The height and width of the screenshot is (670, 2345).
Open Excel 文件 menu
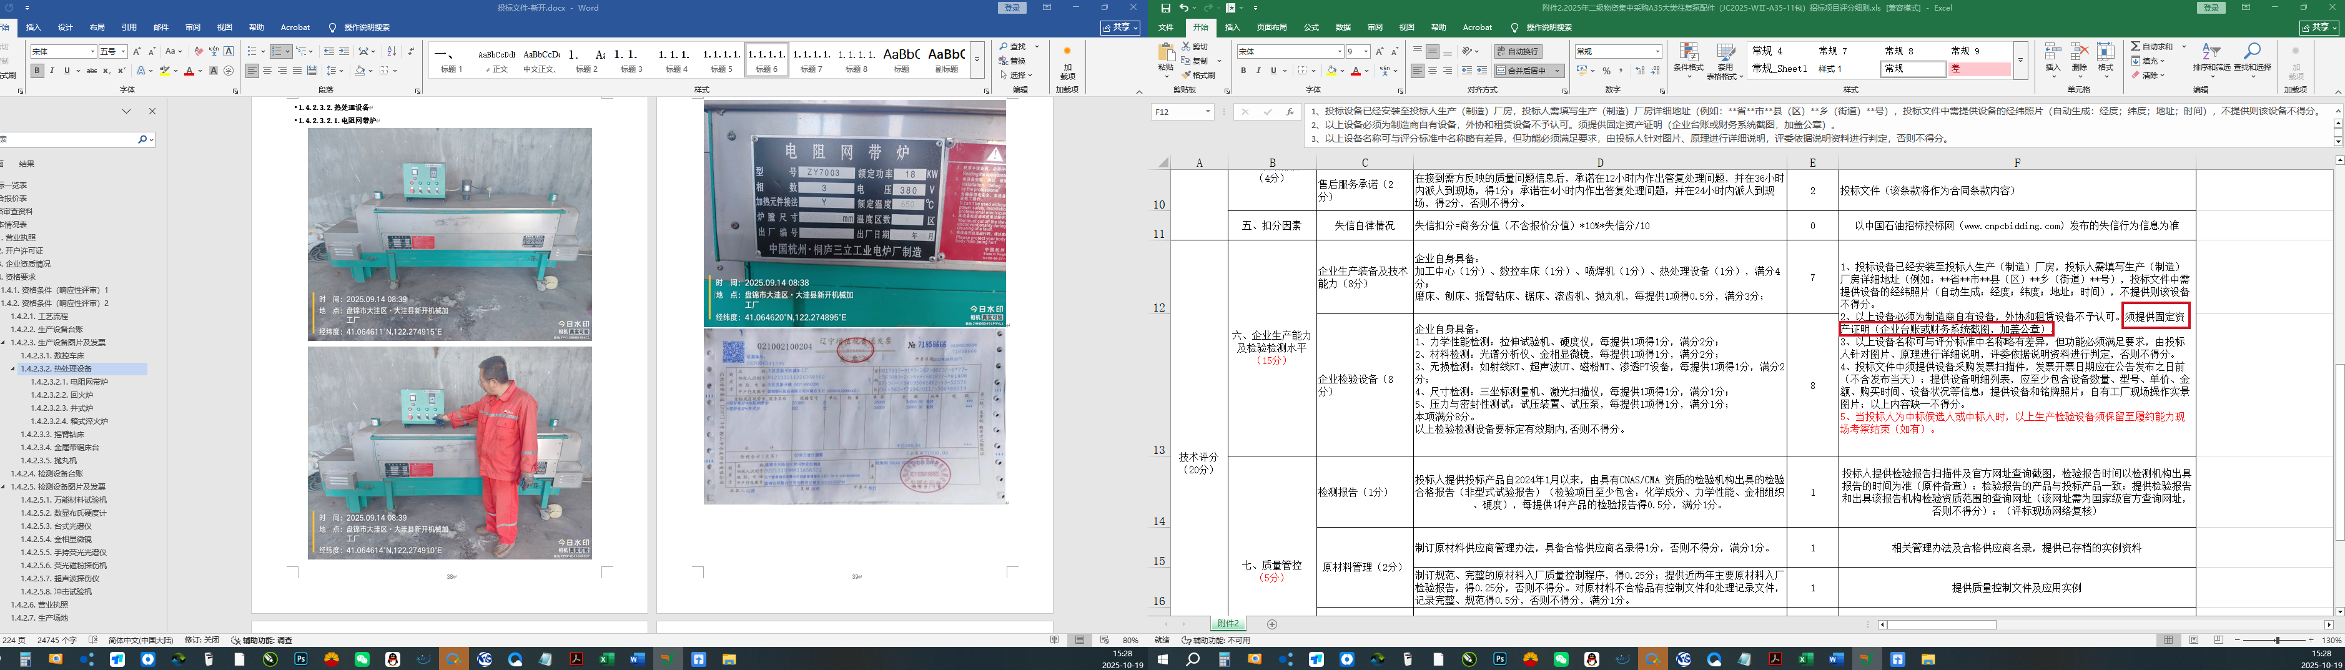tap(1166, 27)
